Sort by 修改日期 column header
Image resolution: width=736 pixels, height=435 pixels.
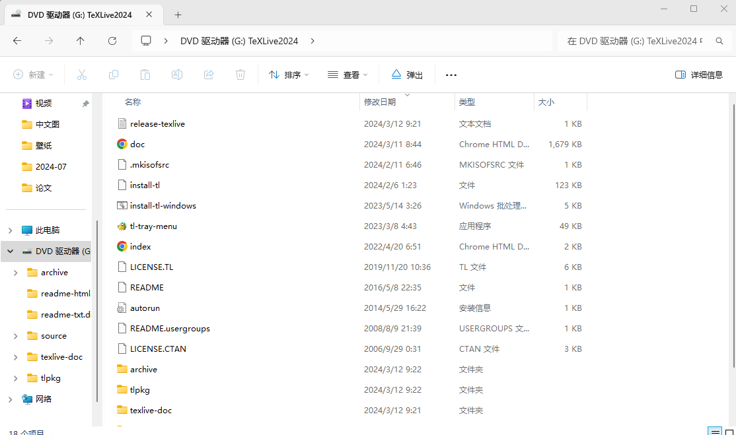click(x=380, y=102)
